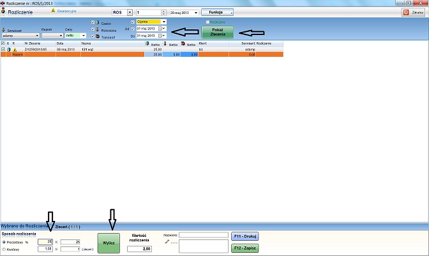Click the warning triangle icon in the order row
This screenshot has height=256, width=429.
click(x=15, y=50)
